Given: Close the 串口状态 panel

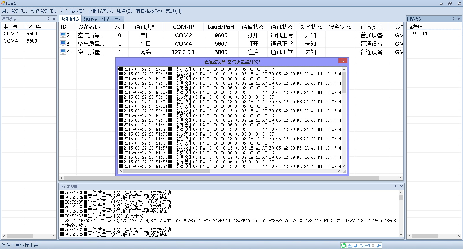Looking at the screenshot, I should (x=54, y=19).
